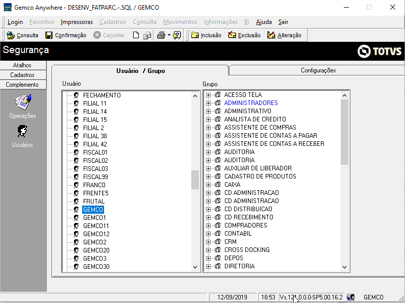Open the Login menu

coord(15,22)
